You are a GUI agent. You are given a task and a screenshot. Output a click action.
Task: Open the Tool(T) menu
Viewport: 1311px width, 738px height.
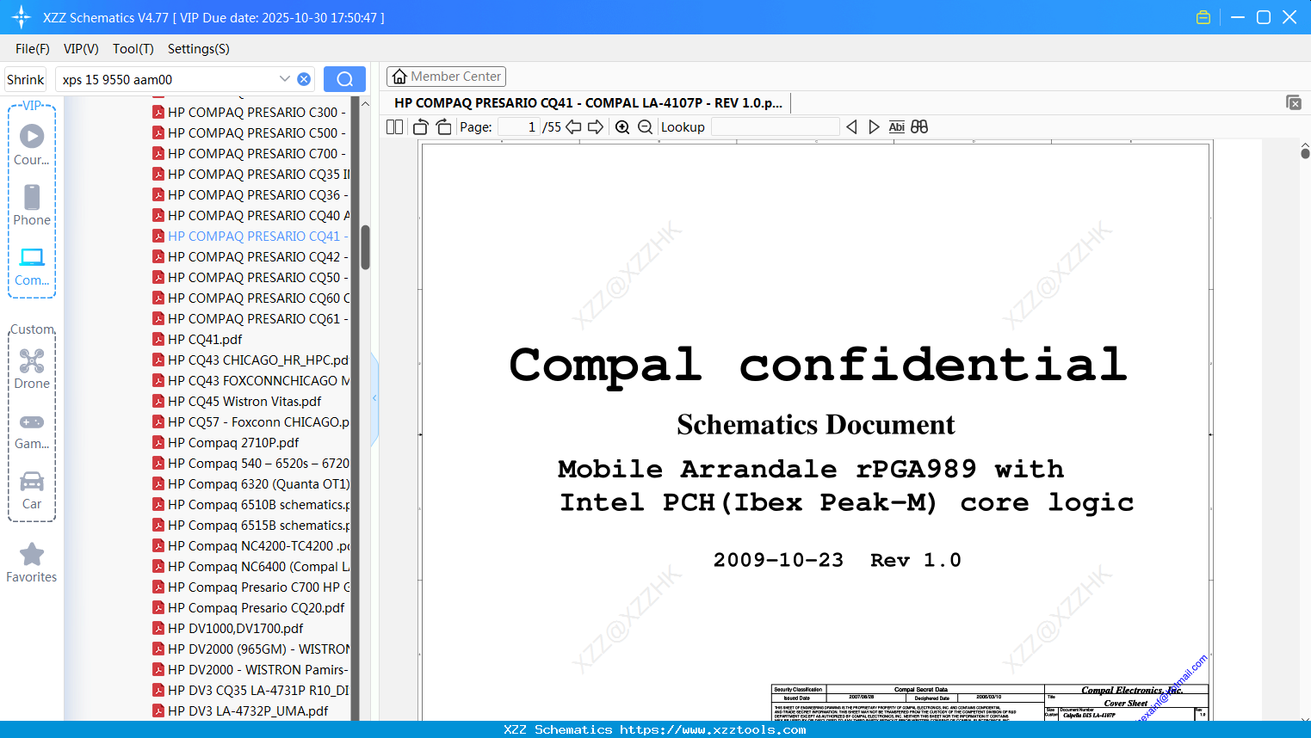pyautogui.click(x=133, y=49)
